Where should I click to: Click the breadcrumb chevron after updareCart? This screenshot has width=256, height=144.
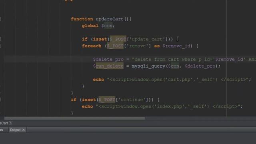pos(11,123)
